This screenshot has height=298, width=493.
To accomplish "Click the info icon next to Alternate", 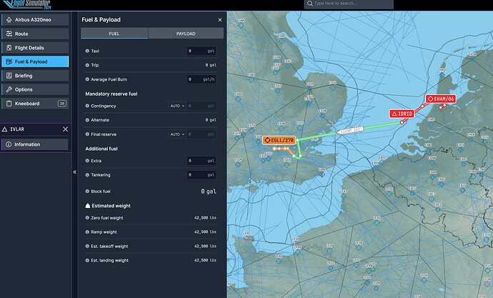I will [x=87, y=120].
